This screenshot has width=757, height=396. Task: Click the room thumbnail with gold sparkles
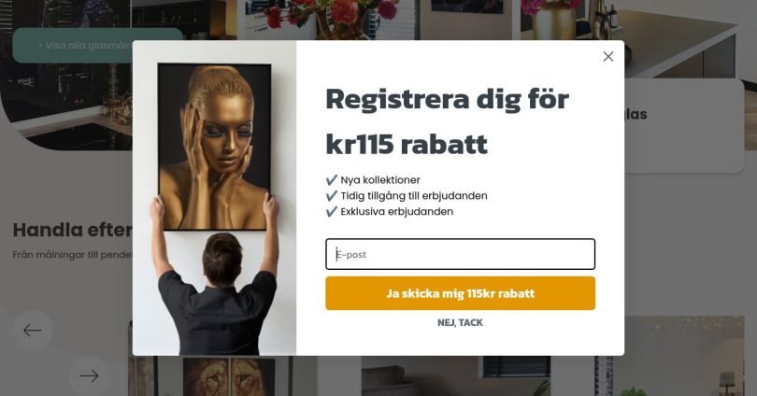pyautogui.click(x=684, y=356)
